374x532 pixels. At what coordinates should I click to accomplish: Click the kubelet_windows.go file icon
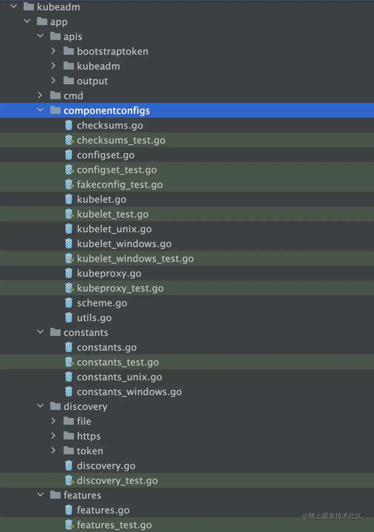click(69, 243)
